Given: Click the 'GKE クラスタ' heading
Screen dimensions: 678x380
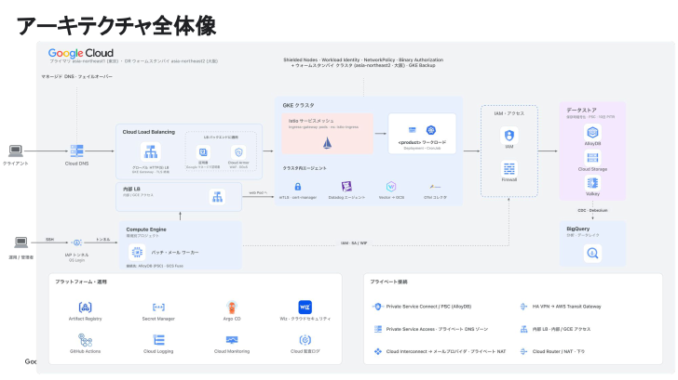Looking at the screenshot, I should [x=298, y=105].
